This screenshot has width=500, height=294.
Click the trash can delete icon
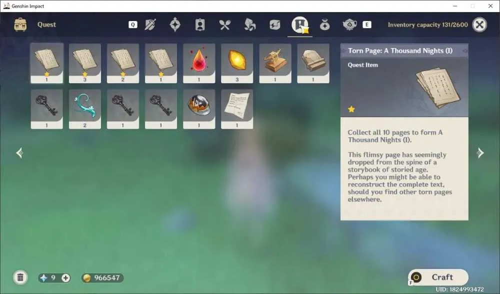[x=20, y=277]
